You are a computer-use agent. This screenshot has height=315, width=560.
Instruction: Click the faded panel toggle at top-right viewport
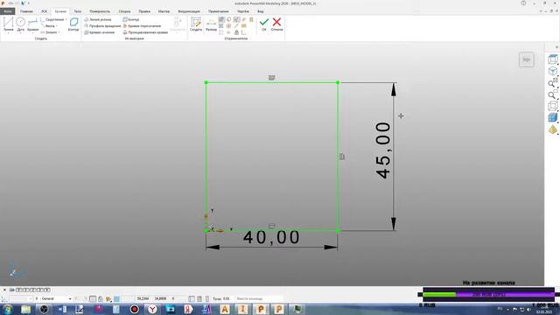(x=527, y=59)
